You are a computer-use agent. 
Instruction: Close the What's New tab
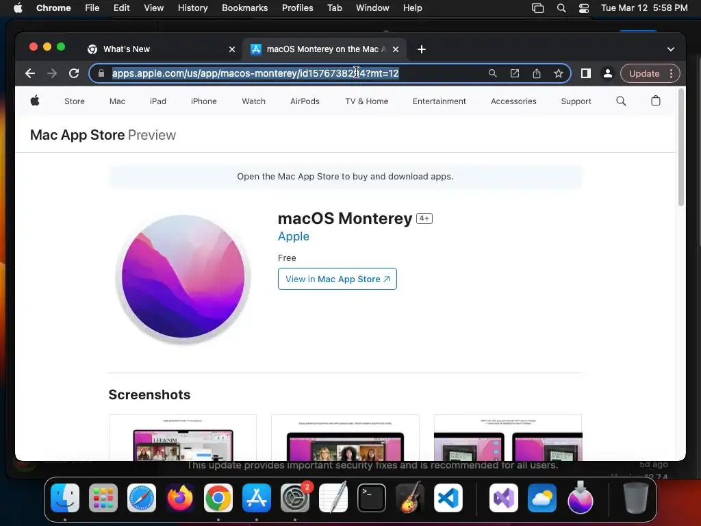(232, 49)
